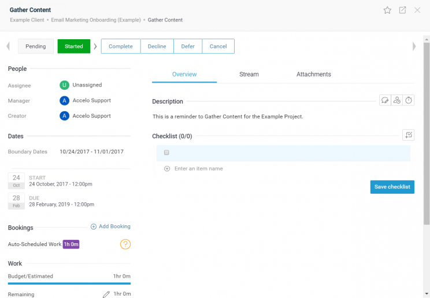430x298 pixels.
Task: Start the stopwatch timer icon
Action: click(409, 100)
